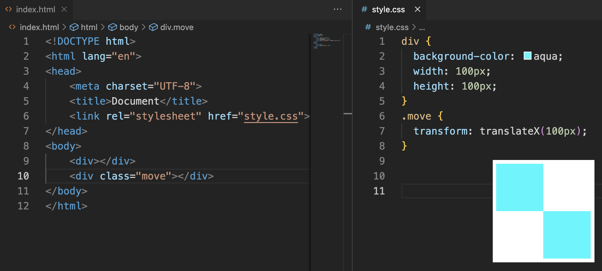Close the style.css tab
Image resolution: width=602 pixels, height=271 pixels.
tap(417, 9)
